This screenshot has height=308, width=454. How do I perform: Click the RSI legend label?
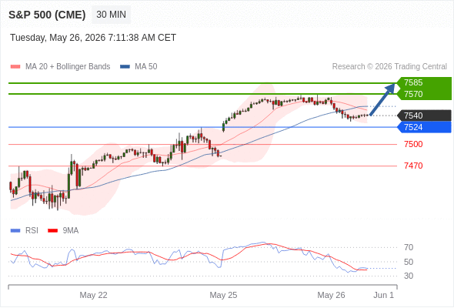(x=32, y=231)
